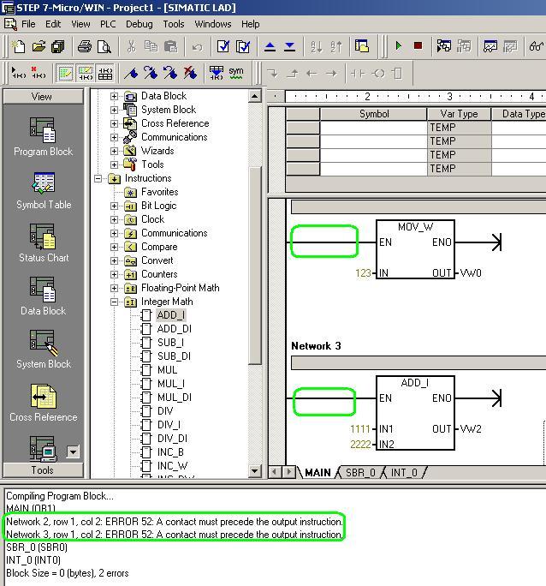Expand the Data Block tree node
The height and width of the screenshot is (586, 546).
(114, 97)
